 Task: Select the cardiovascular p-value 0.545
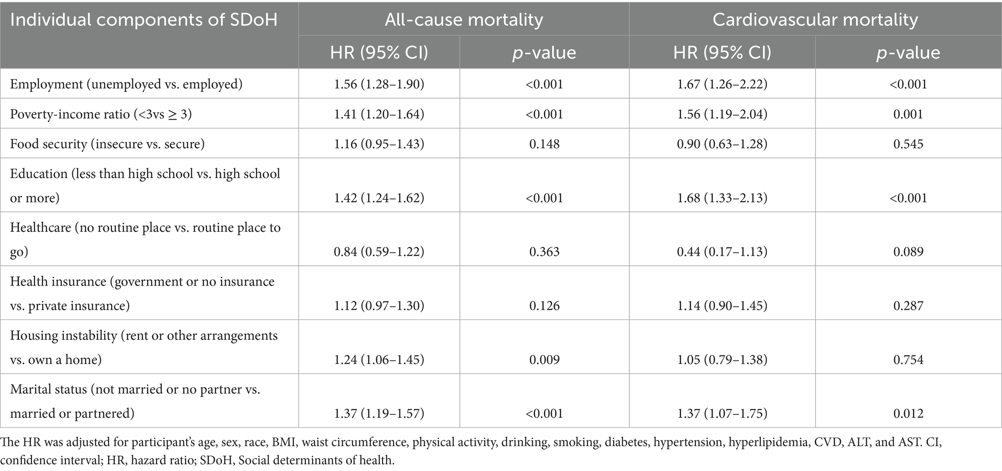click(x=908, y=144)
